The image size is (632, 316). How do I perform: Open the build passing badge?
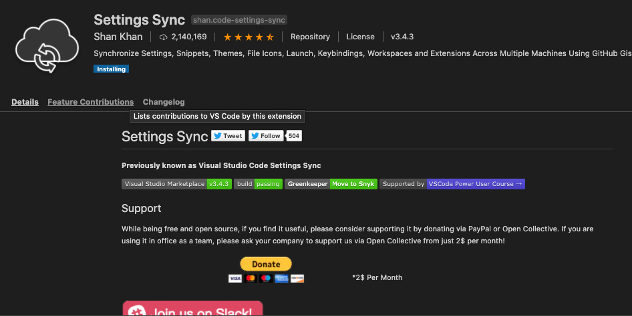click(258, 184)
